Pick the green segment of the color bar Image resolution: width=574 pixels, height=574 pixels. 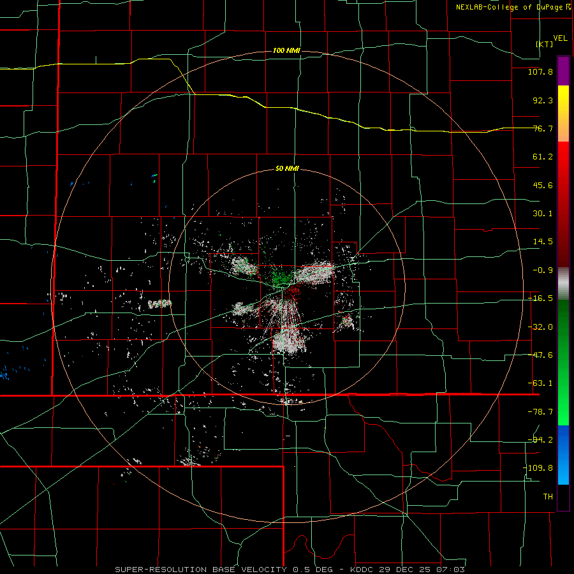click(x=563, y=362)
